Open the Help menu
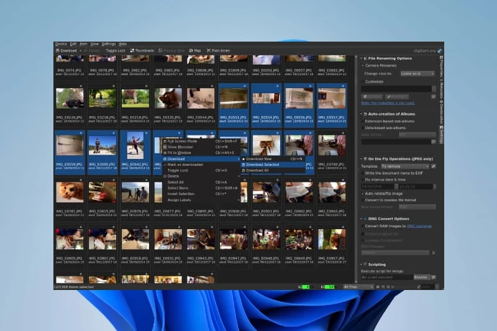Screen dimensions: 497x331 click(x=122, y=44)
